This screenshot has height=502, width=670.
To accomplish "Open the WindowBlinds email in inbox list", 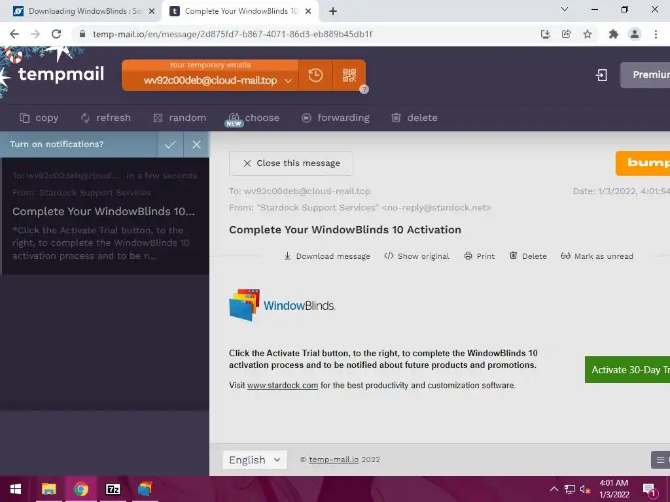I will (105, 216).
